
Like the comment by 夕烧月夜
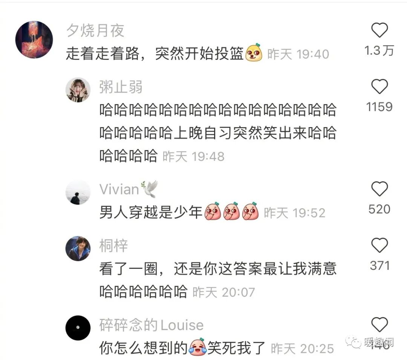coord(379,30)
